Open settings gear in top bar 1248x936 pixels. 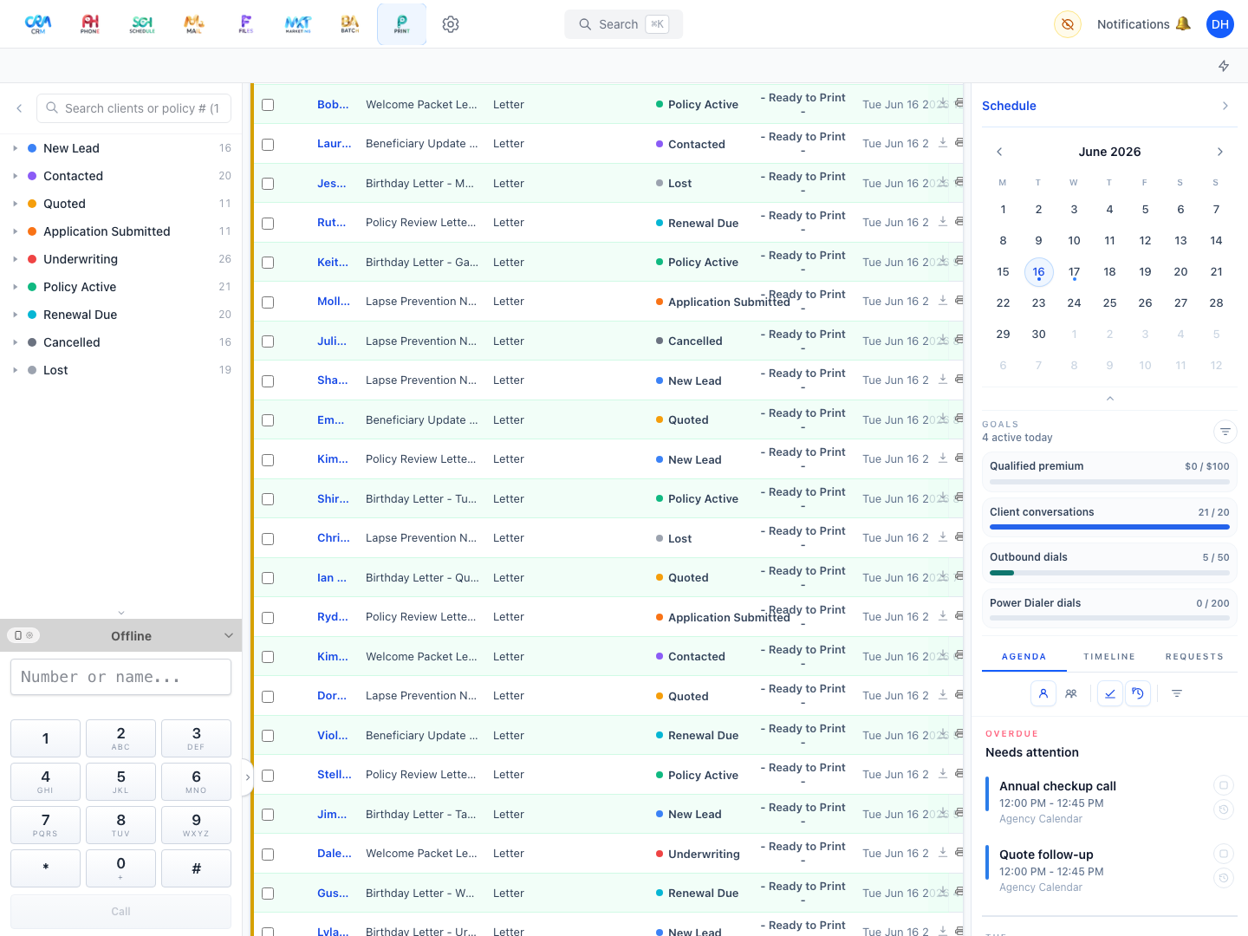(451, 24)
